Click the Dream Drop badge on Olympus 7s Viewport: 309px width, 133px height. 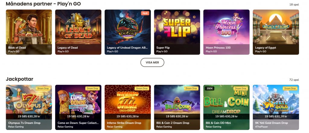point(43,88)
